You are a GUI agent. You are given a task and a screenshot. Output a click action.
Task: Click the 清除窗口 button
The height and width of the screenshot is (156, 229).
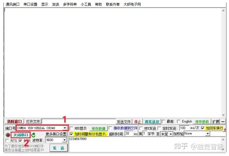14,121
